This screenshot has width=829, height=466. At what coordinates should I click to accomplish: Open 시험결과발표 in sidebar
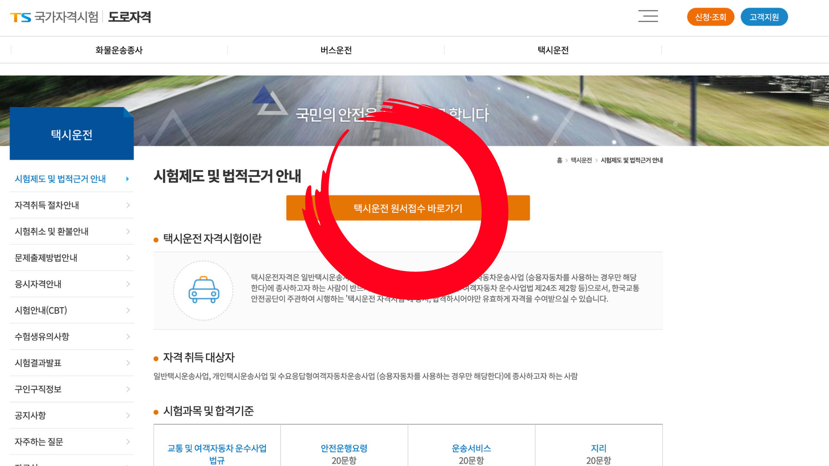pyautogui.click(x=41, y=363)
